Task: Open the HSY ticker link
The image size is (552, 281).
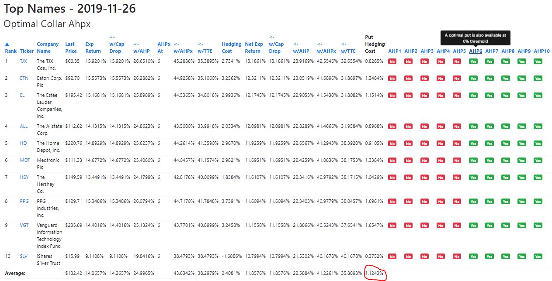Action: (24, 177)
